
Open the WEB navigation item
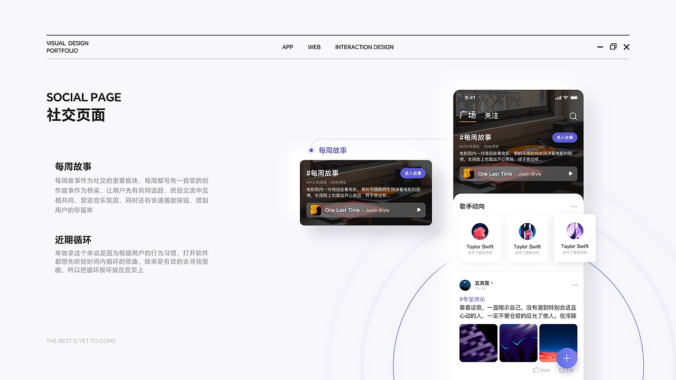[x=314, y=47]
